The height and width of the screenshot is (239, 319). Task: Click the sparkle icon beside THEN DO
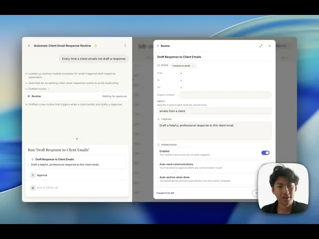(159, 119)
